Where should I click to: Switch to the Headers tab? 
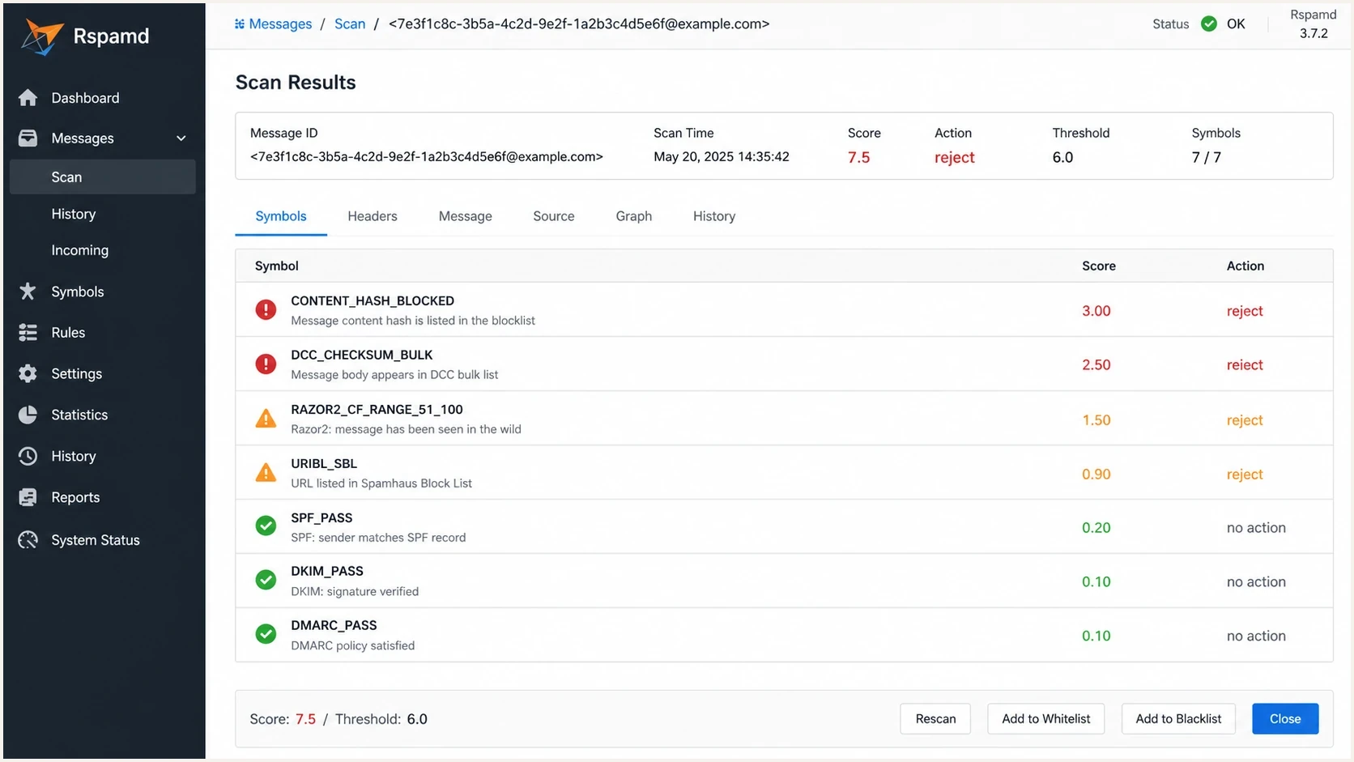click(373, 216)
